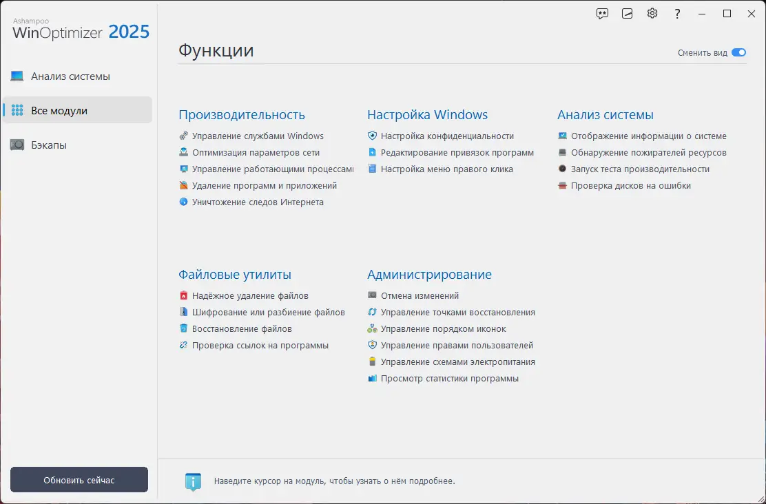This screenshot has height=504, width=766.
Task: Open the settings gear in the title bar
Action: 652,13
